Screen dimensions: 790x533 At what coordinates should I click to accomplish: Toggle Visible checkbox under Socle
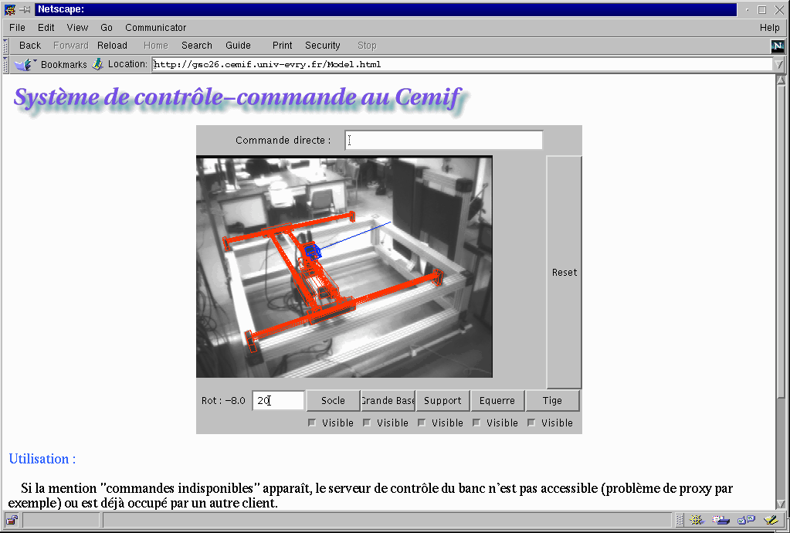312,423
